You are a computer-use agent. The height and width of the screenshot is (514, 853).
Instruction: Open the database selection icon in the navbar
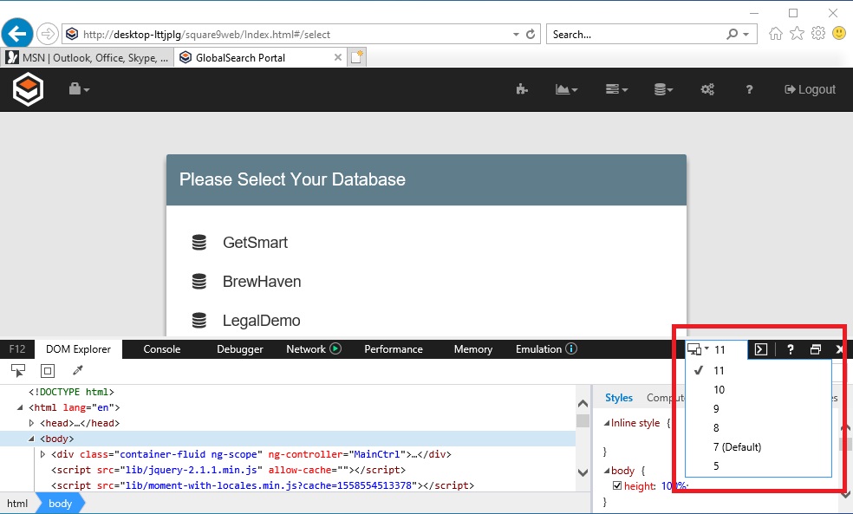[x=661, y=89]
